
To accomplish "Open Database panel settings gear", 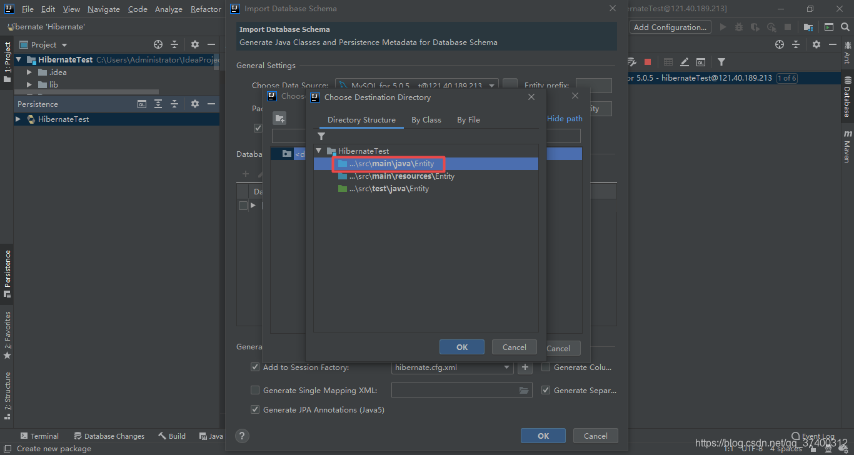I will pyautogui.click(x=816, y=44).
